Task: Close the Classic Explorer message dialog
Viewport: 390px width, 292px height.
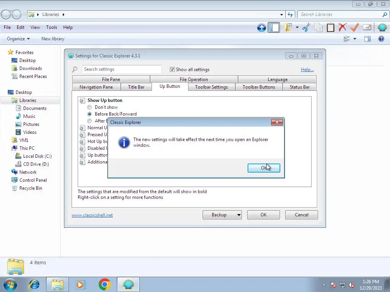Action: tap(277, 122)
